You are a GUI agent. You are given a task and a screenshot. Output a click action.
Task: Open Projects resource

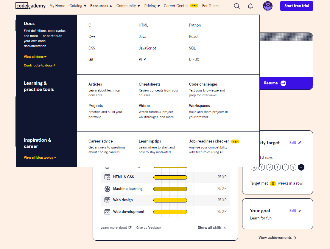(96, 106)
